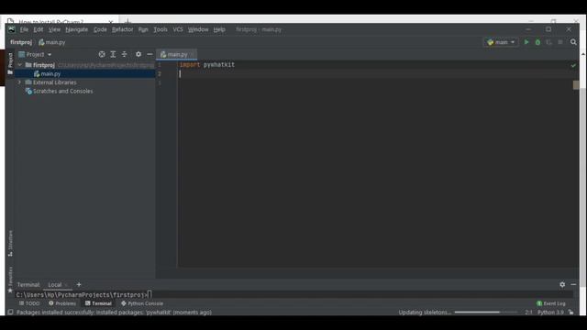587x330 pixels.
Task: Close the Local terminal tab
Action: 67,285
